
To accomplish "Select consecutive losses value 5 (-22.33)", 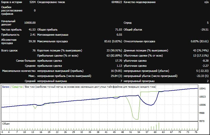I will pyautogui.click(x=202, y=71).
